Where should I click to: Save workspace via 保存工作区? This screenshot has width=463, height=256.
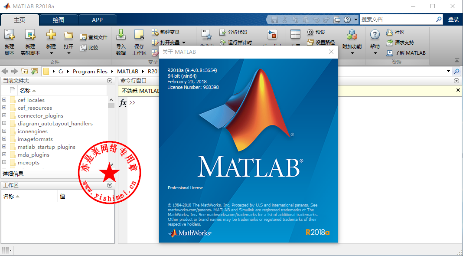pyautogui.click(x=139, y=42)
